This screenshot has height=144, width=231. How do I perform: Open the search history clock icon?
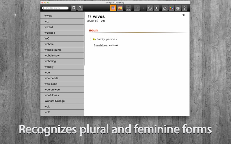150,8
